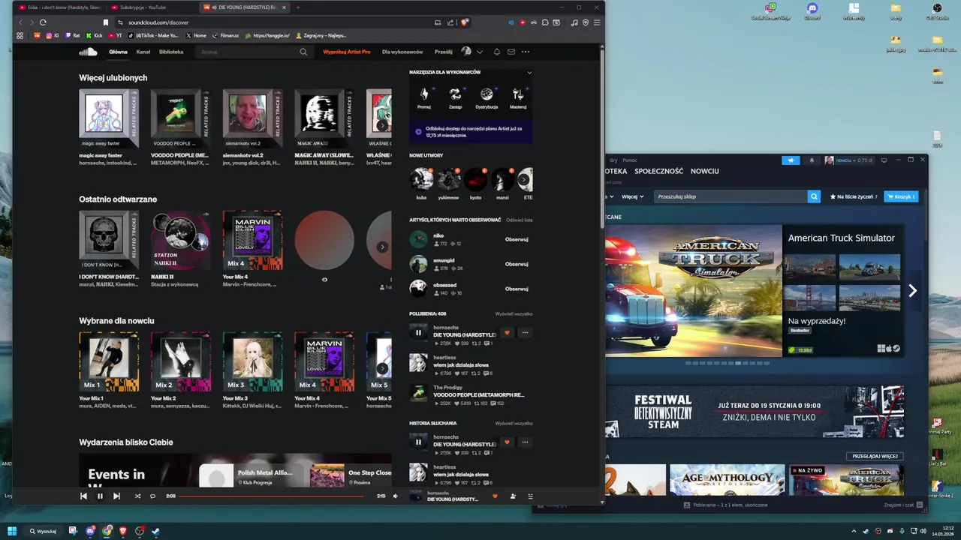This screenshot has width=961, height=540.
Task: Open more options for DIE YOUNG in Polubienia
Action: pos(526,332)
